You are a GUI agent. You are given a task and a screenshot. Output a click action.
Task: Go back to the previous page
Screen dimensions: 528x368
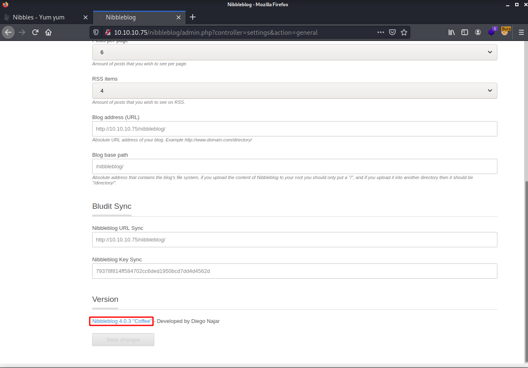coord(8,32)
